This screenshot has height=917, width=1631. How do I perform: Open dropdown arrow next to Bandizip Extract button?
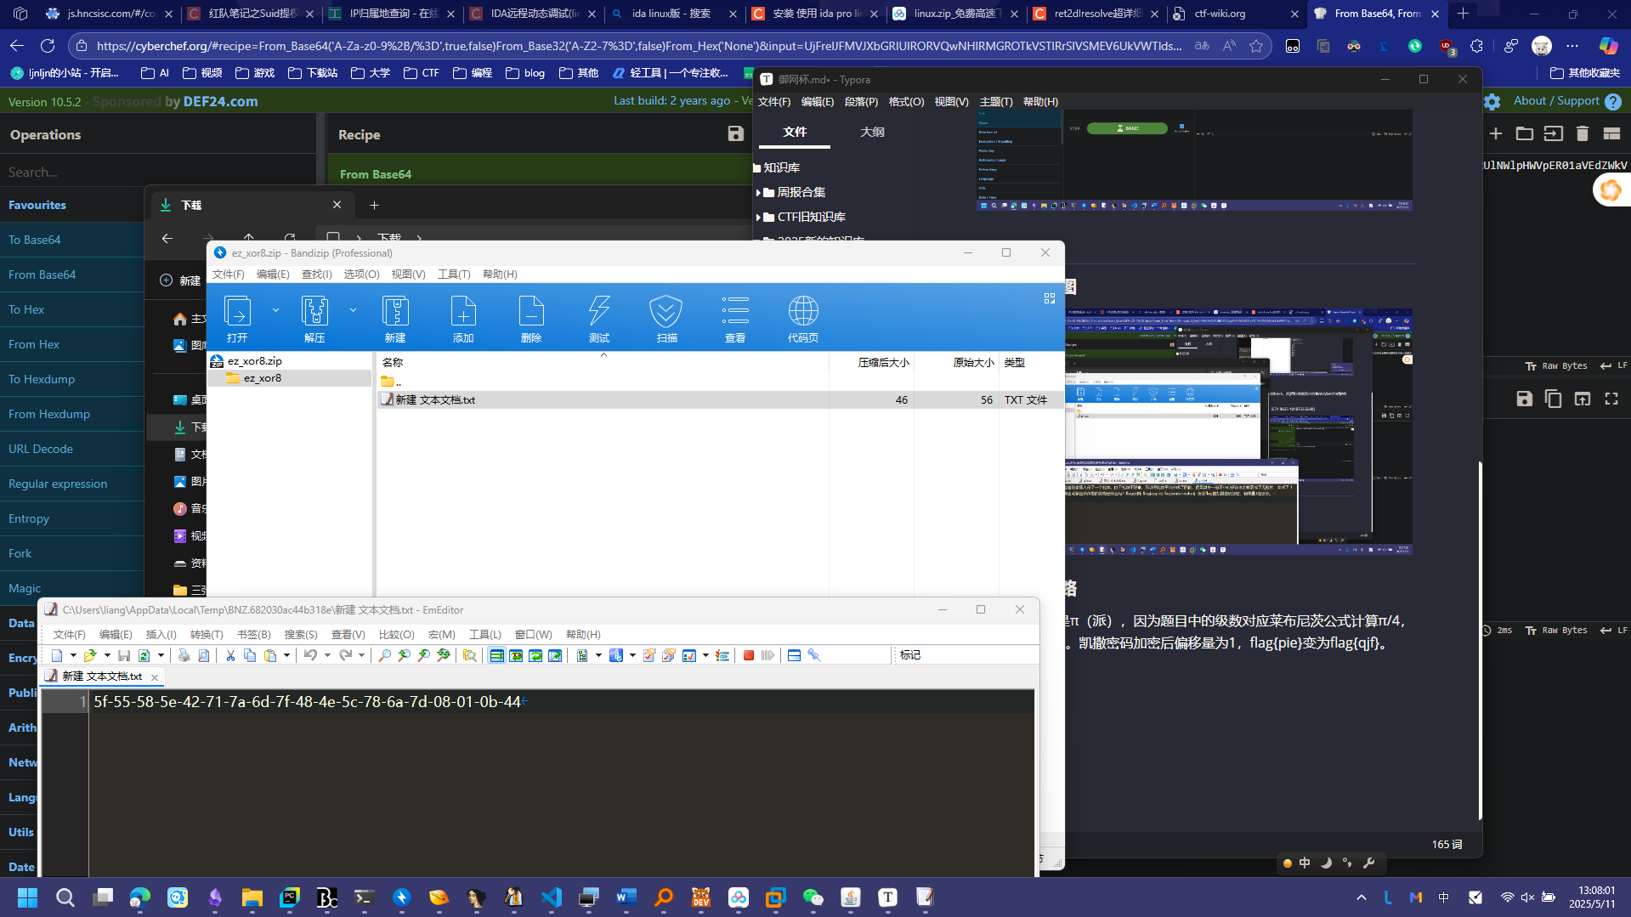point(353,310)
